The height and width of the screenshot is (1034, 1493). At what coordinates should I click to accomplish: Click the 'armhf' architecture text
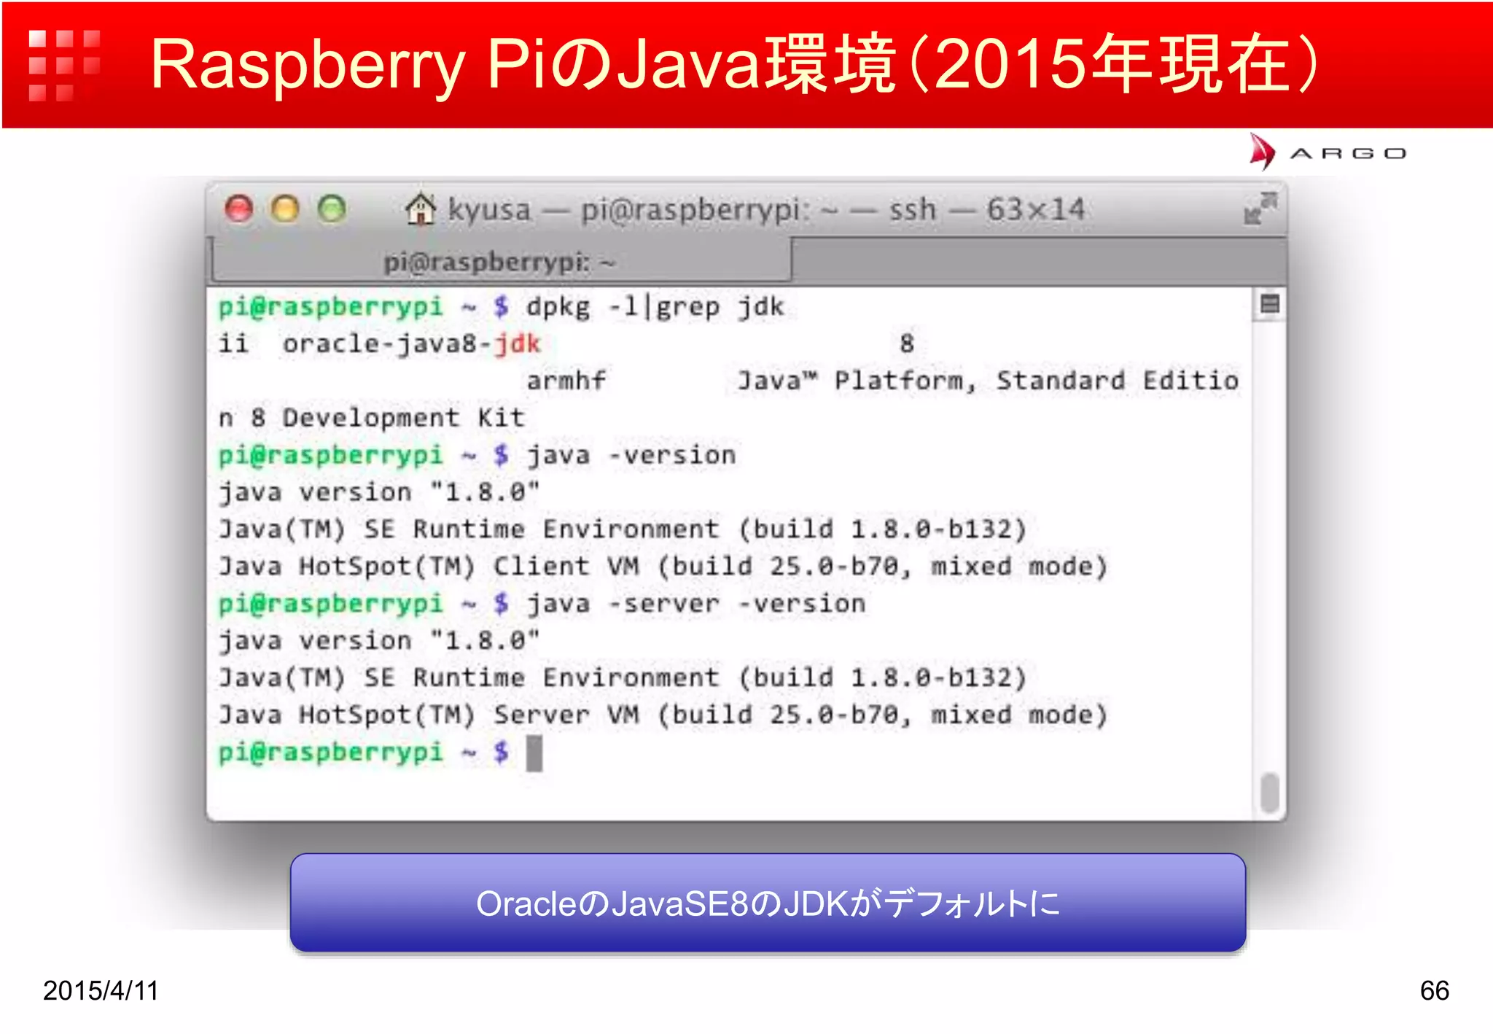566,381
